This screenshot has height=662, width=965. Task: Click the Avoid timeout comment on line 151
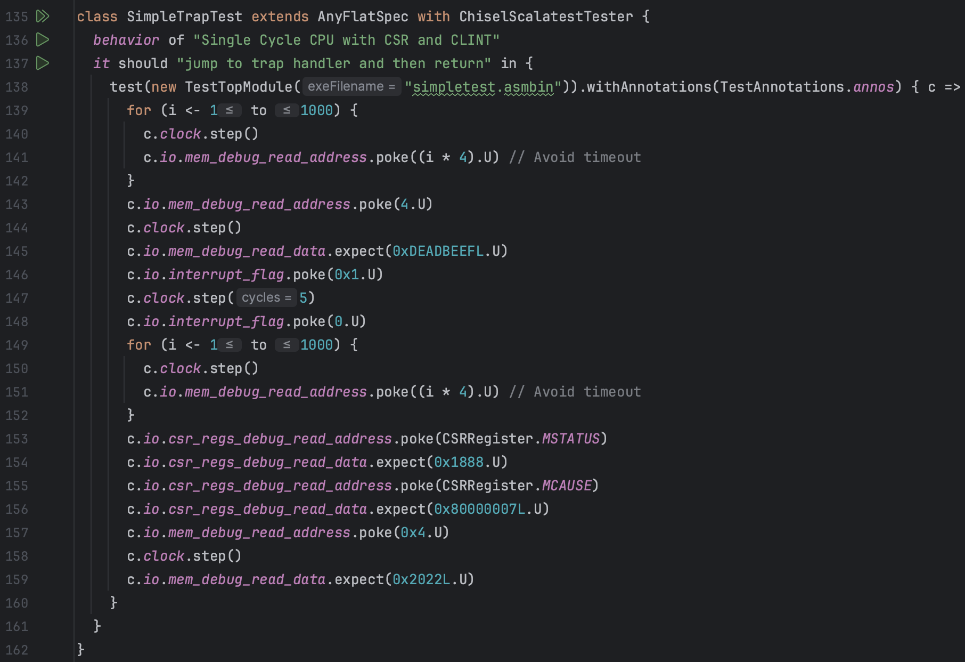pyautogui.click(x=575, y=392)
